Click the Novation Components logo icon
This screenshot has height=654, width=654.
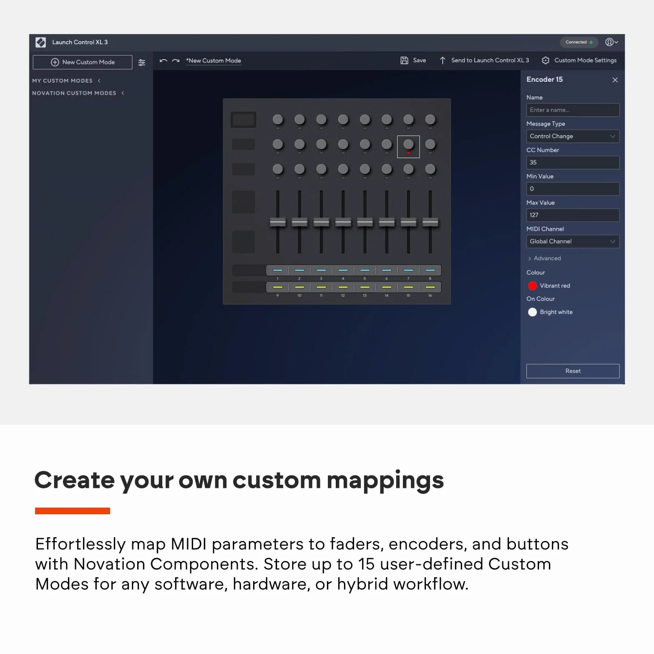pyautogui.click(x=40, y=42)
